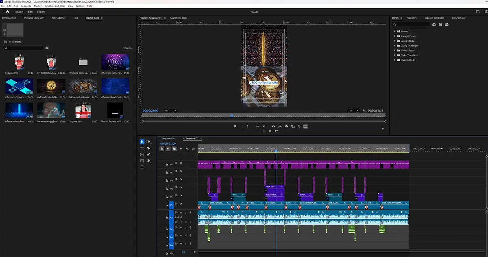The image size is (488, 257).
Task: Open the Fit zoom level dropdown
Action: click(170, 110)
